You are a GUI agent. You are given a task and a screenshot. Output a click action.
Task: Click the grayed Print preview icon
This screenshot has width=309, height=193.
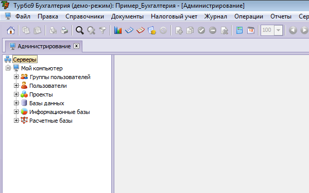tap(53, 30)
